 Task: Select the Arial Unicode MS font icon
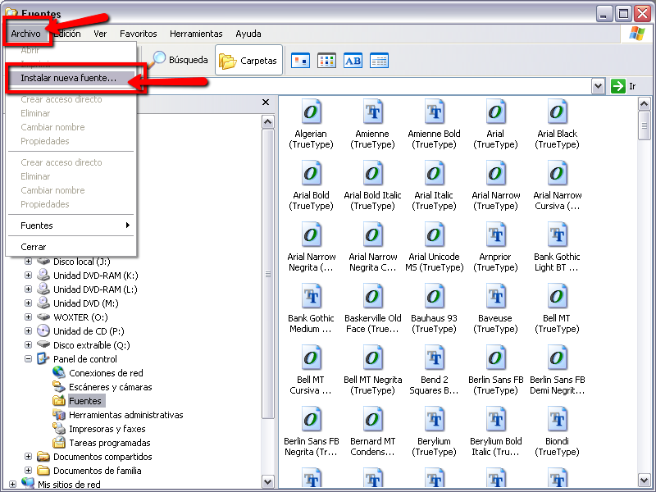click(434, 235)
